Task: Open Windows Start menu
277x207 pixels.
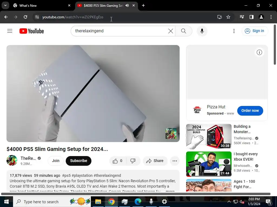Action: click(6, 202)
